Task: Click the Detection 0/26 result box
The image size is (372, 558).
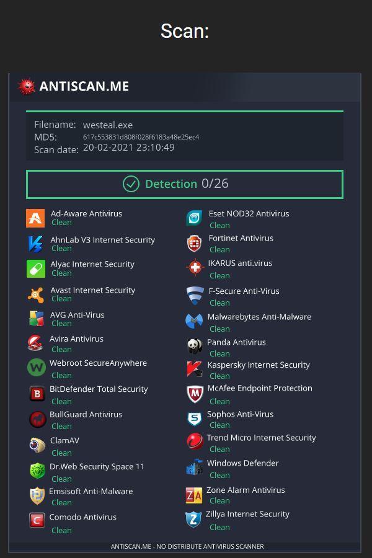Action: [x=185, y=184]
